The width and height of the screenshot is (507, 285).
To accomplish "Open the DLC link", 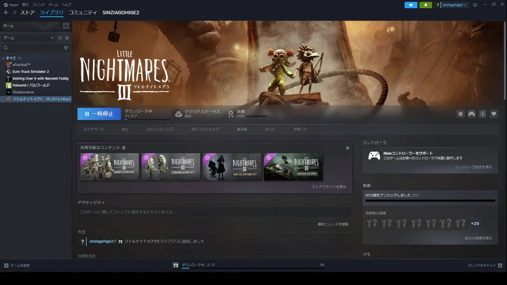I will point(125,129).
